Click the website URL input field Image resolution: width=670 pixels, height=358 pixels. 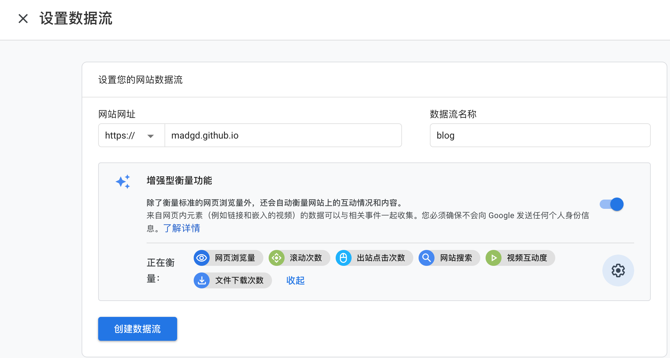[x=283, y=136]
